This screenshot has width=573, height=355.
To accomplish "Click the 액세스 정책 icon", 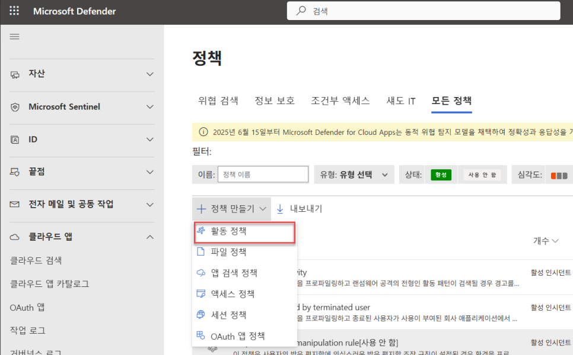I will pyautogui.click(x=201, y=294).
